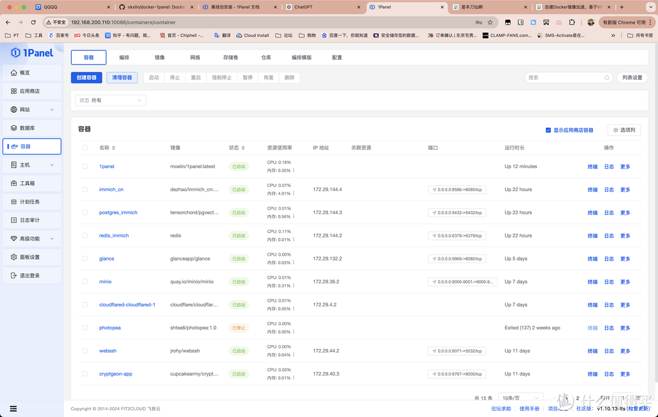Screen dimensions: 658x417
Task: Click the 创建容器 button
Action: [87, 78]
